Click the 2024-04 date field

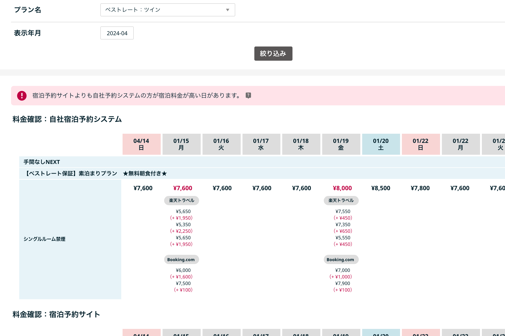tap(117, 33)
